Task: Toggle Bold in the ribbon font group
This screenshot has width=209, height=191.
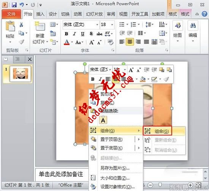Action: click(x=66, y=34)
